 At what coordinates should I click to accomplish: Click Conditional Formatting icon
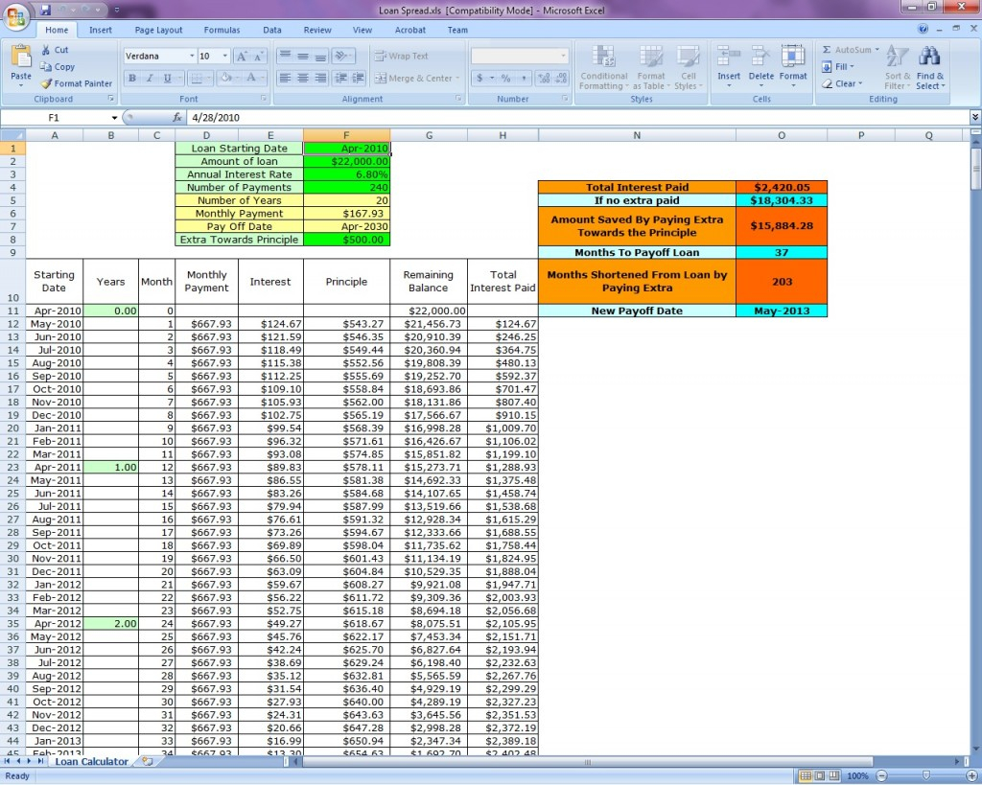coord(603,59)
